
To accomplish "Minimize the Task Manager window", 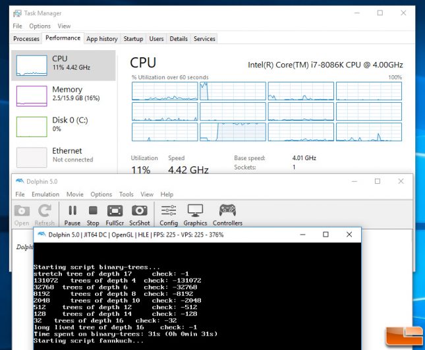I will tap(357, 13).
